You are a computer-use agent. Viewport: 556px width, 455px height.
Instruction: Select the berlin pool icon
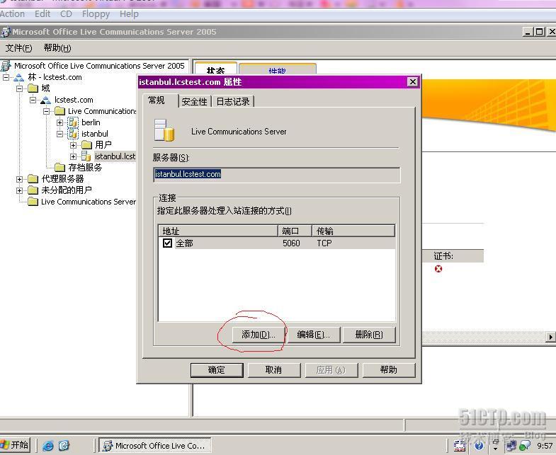click(x=73, y=122)
